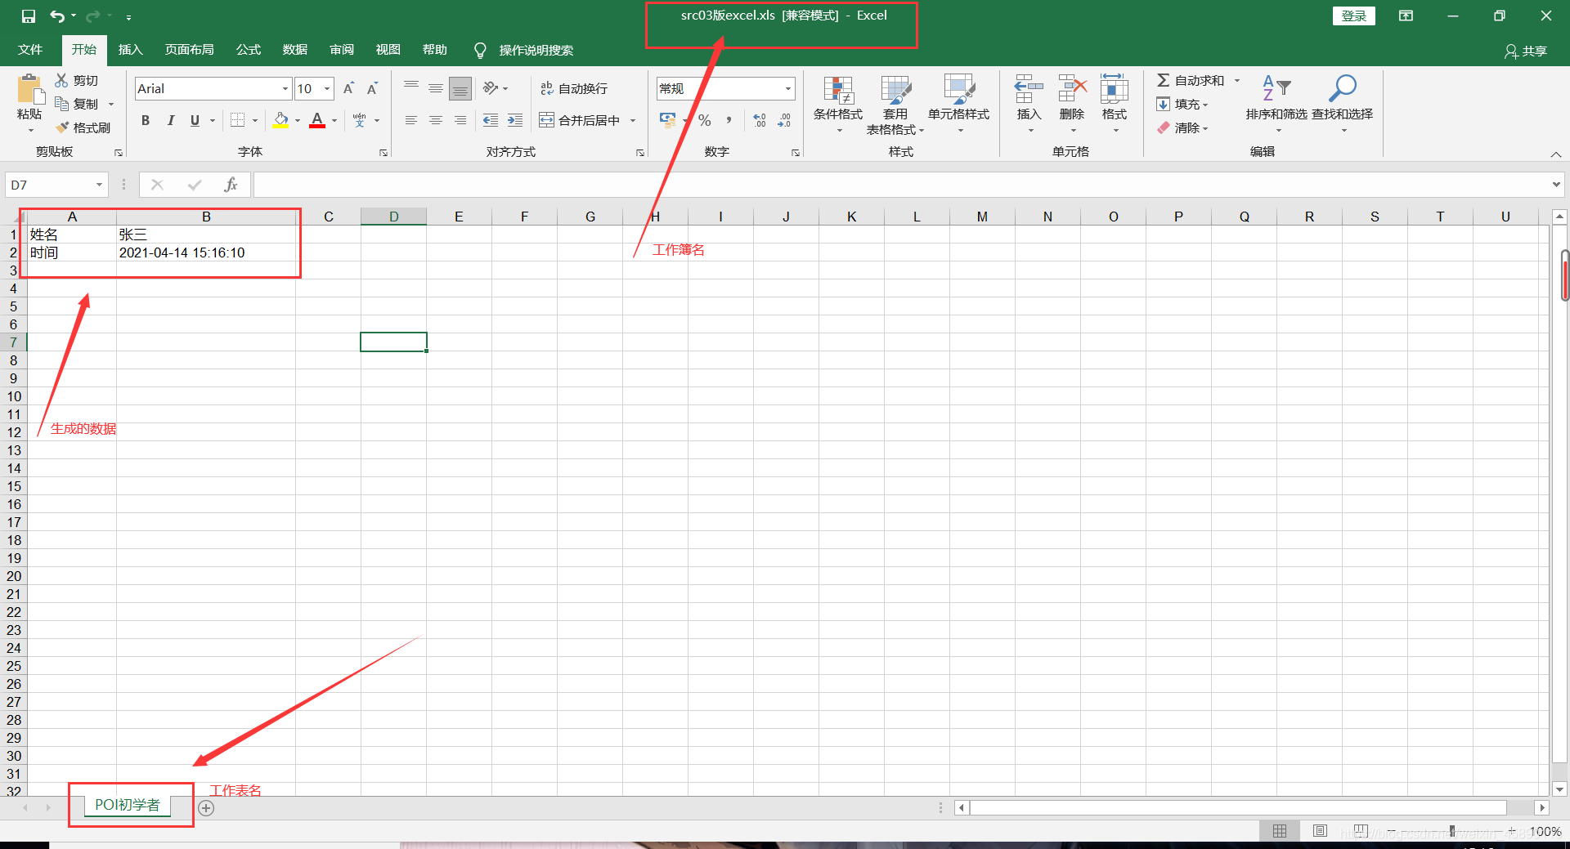The width and height of the screenshot is (1570, 849).
Task: Open Fill (填充) dropdown
Action: point(1182,104)
